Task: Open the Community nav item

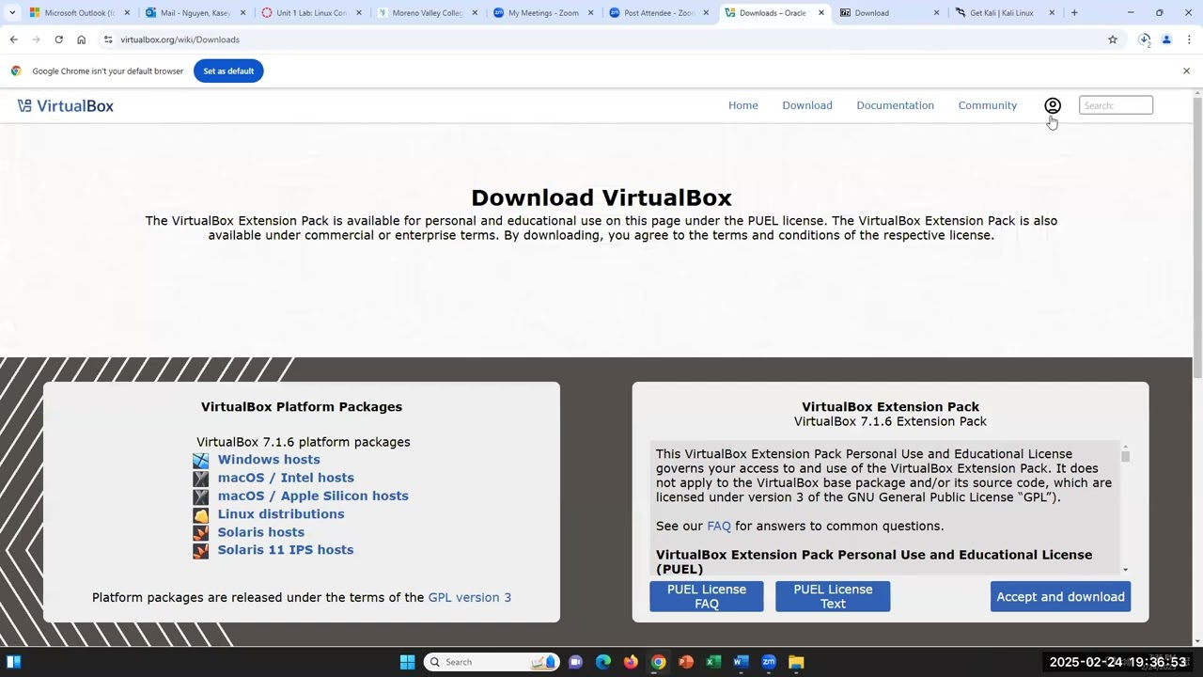Action: (x=988, y=105)
